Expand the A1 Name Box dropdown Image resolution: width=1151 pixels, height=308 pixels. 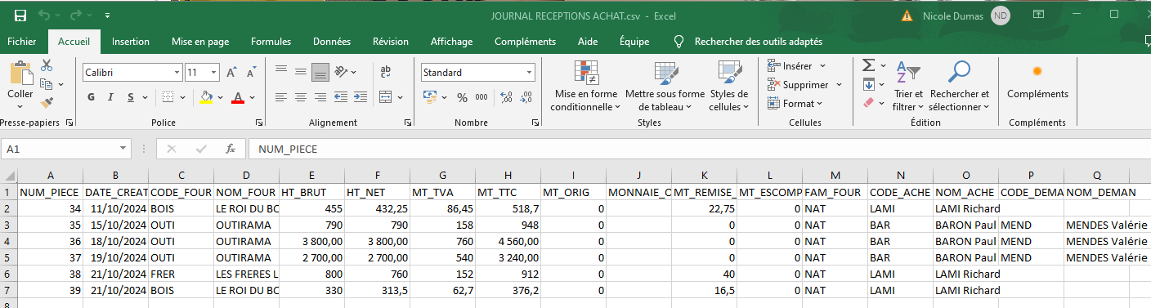tap(123, 149)
